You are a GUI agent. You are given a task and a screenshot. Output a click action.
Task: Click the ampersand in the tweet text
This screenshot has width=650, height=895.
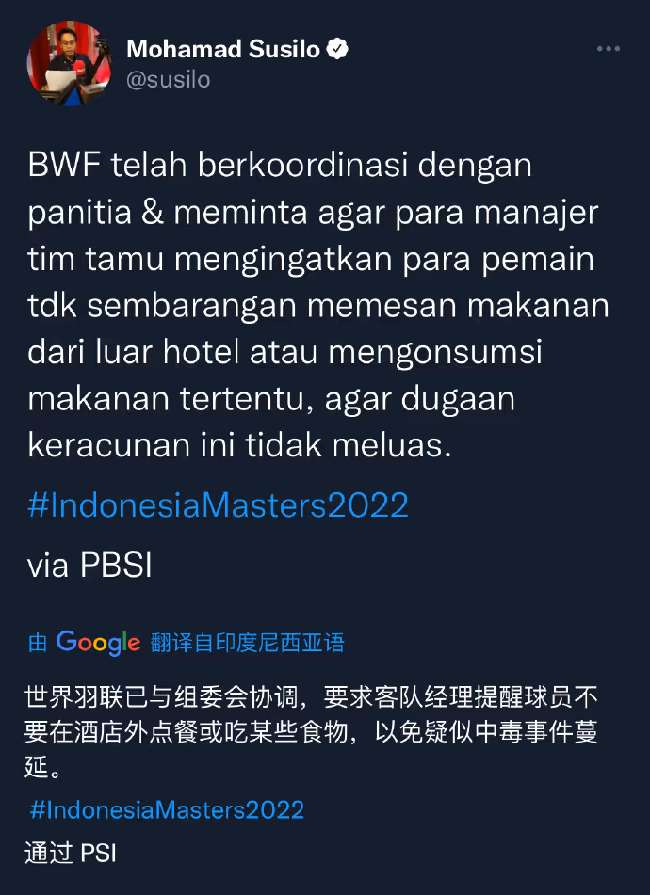(x=153, y=213)
